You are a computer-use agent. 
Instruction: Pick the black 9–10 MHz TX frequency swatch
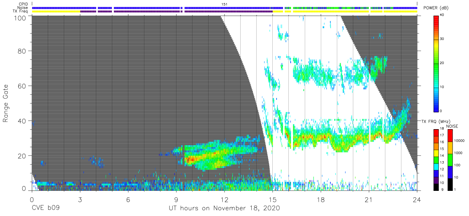[437, 186]
